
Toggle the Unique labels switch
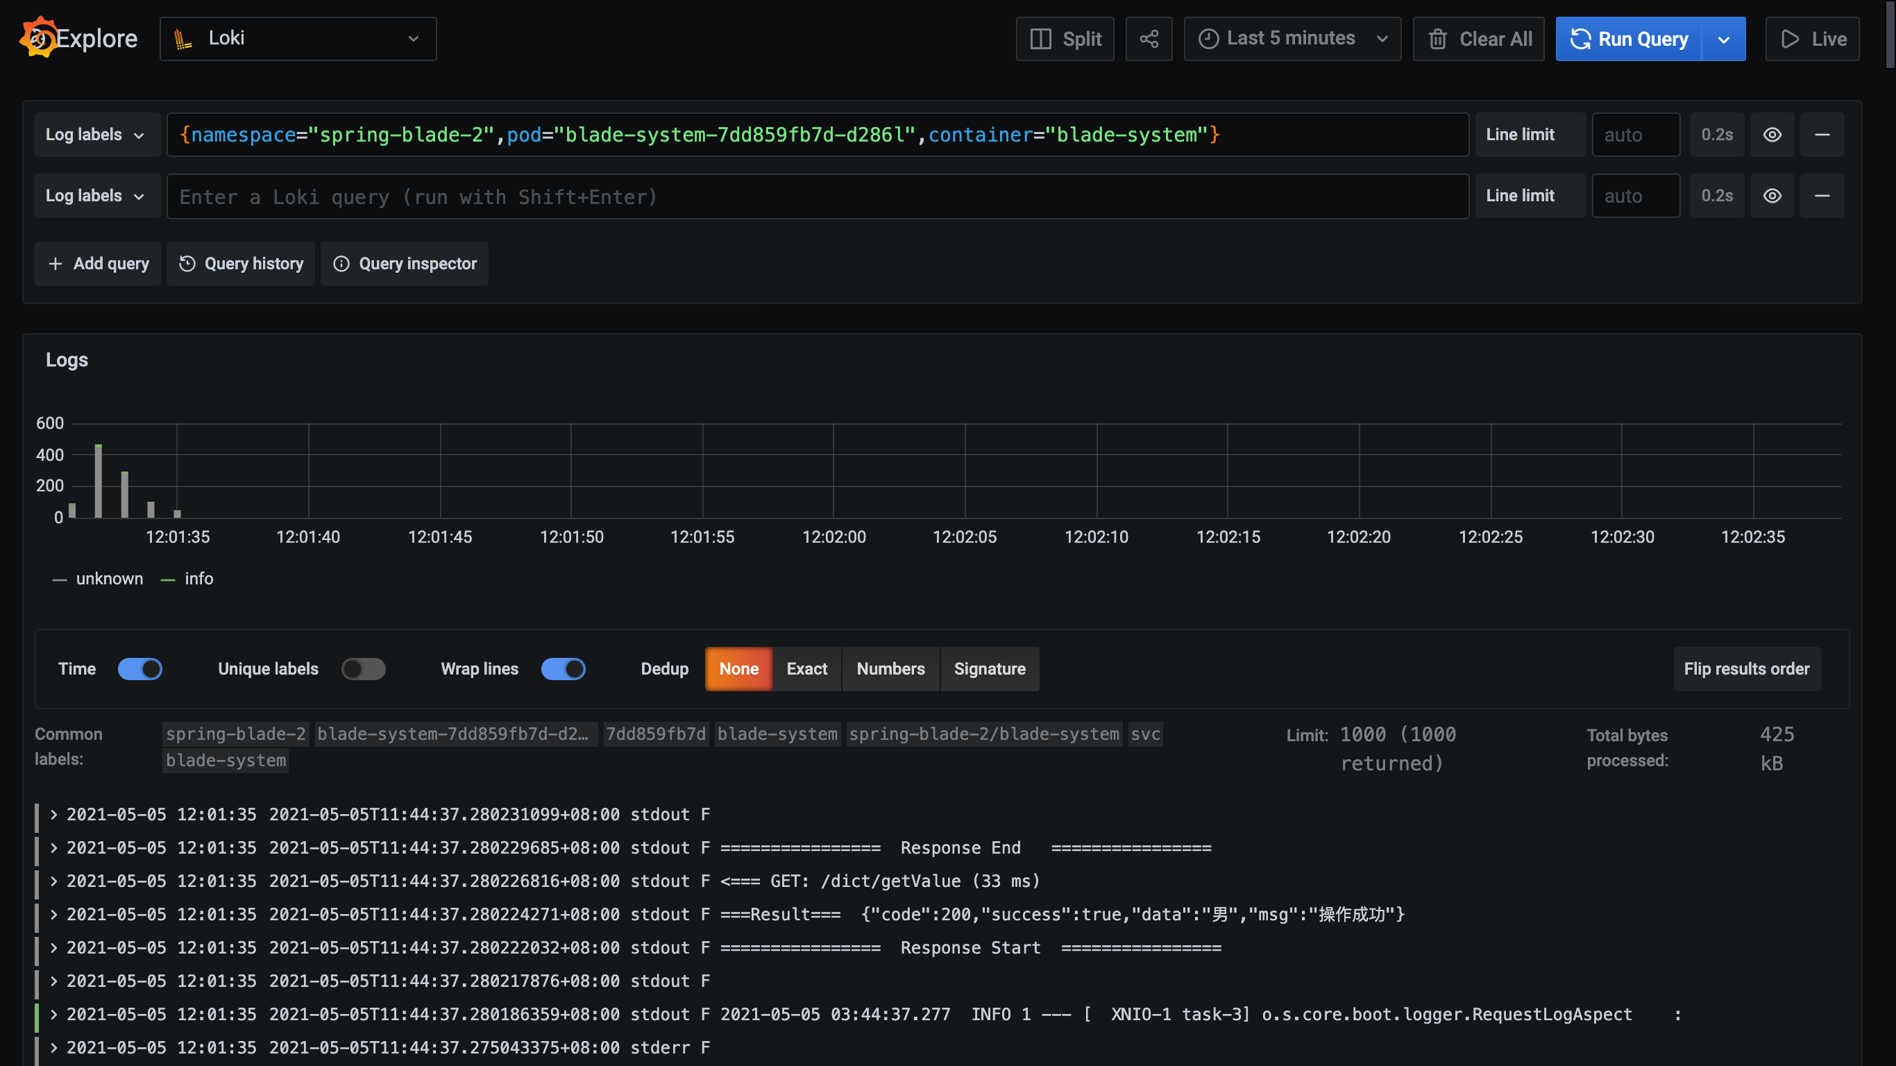tap(363, 668)
